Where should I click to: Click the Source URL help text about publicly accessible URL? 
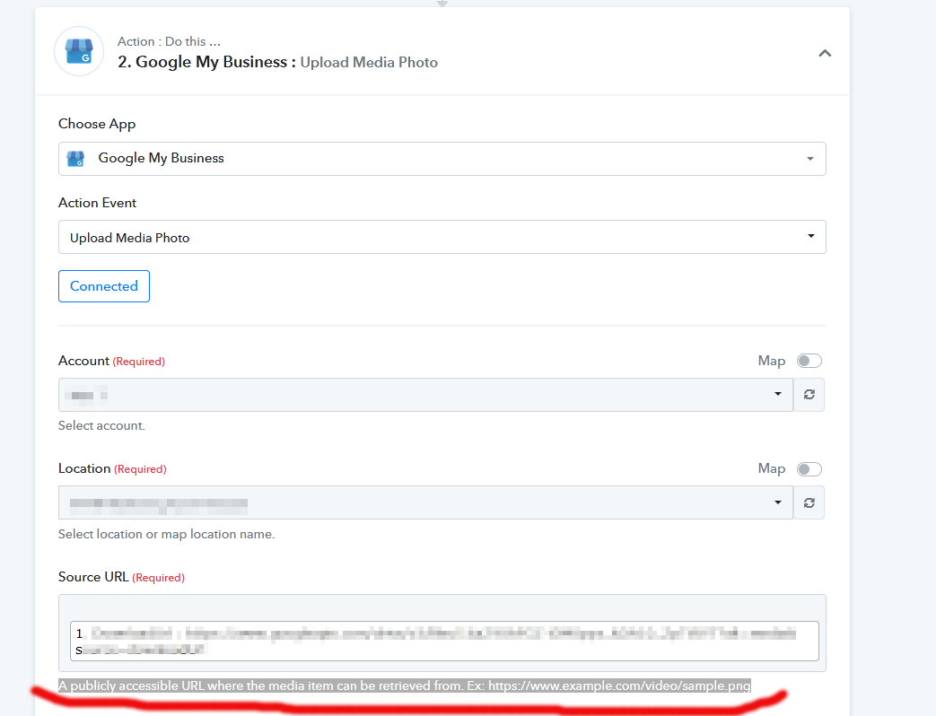point(404,685)
